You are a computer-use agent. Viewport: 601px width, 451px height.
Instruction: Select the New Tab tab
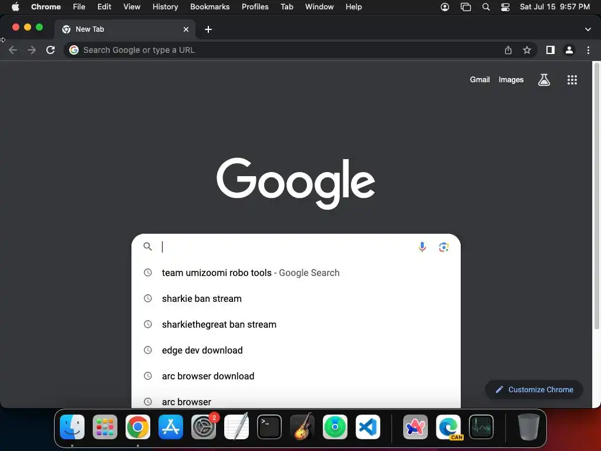(x=124, y=29)
